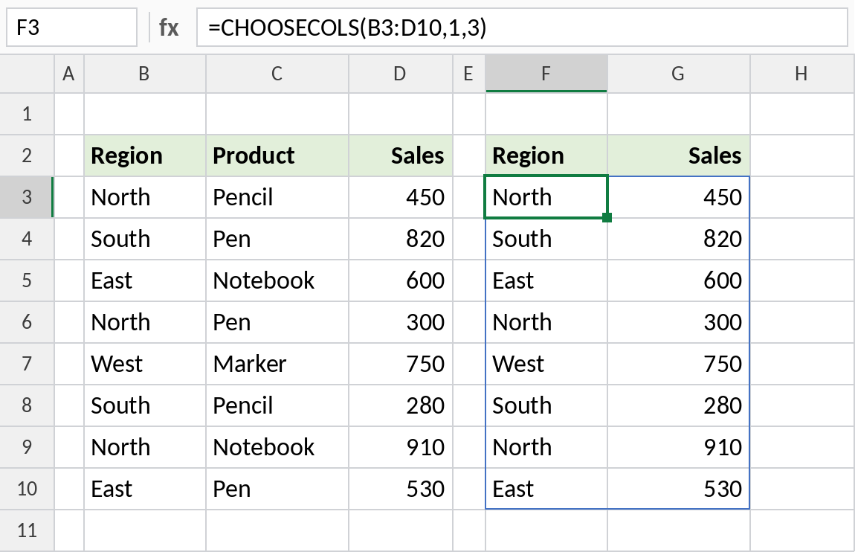
Task: Select cell F4 containing South
Action: [546, 239]
